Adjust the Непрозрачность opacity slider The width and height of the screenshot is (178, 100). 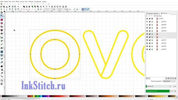(x=158, y=91)
